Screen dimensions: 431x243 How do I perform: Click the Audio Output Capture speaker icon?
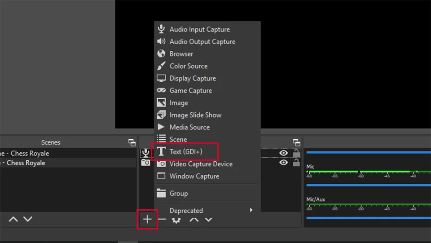pos(161,41)
